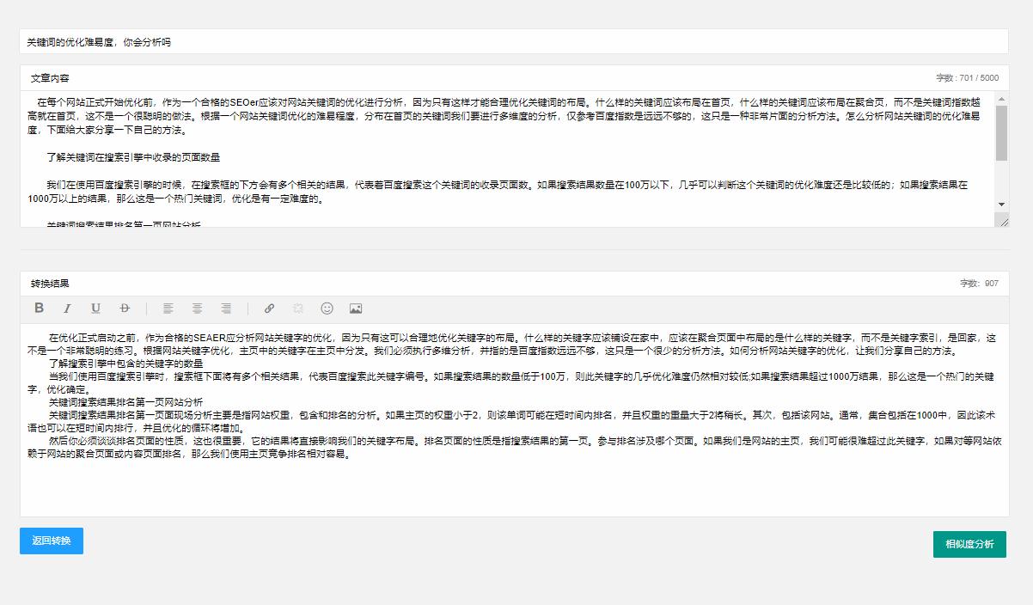Focus the article title input field
The image size is (1033, 605).
pyautogui.click(x=514, y=41)
